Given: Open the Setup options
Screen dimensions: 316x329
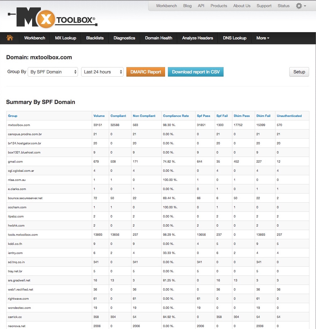Looking at the screenshot, I should [299, 72].
